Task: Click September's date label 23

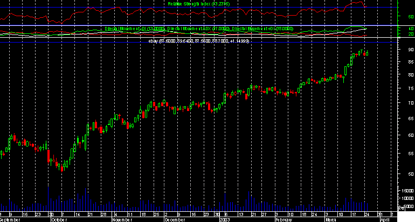Action: (38, 214)
